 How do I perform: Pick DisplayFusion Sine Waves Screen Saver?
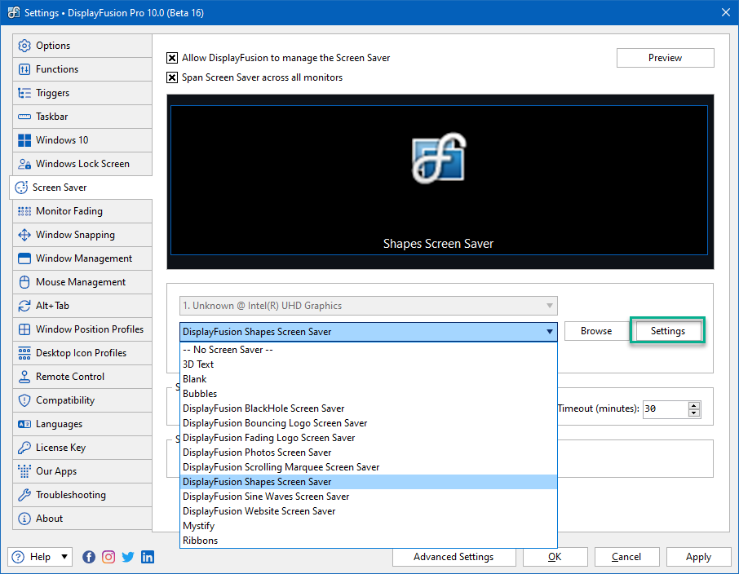pyautogui.click(x=368, y=497)
